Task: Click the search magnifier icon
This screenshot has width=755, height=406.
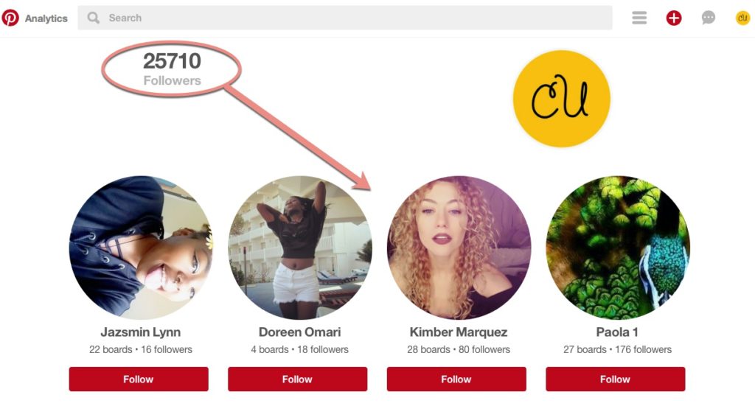Action: (x=93, y=18)
